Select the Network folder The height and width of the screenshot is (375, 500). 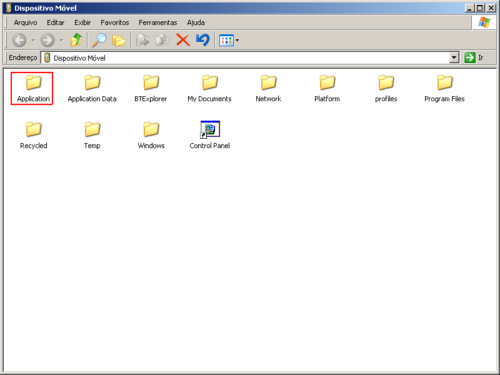pos(269,88)
